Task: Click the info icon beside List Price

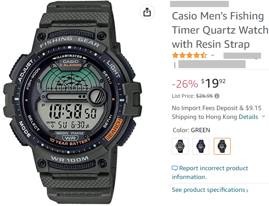Action: pos(217,96)
